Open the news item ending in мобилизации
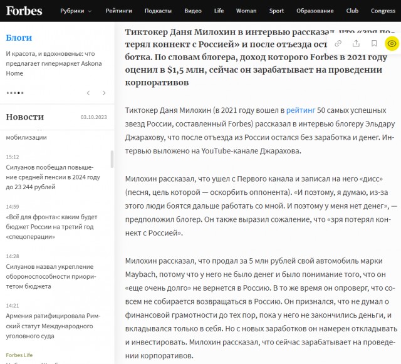 pos(26,137)
